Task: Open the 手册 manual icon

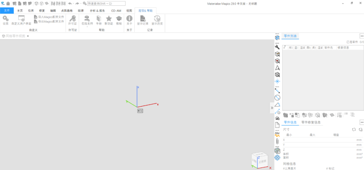Action: [x=98, y=20]
